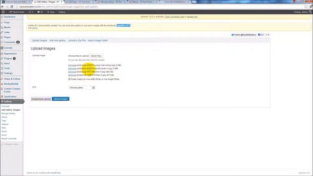
Task: Open the Choose gallery dropdown
Action: coord(82,88)
